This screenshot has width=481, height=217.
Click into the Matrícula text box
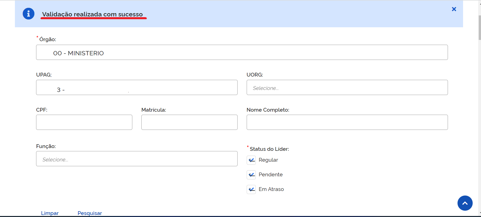coord(189,123)
